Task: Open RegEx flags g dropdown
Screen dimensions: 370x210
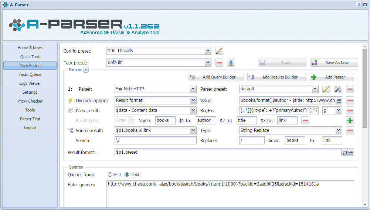Action: pos(339,110)
